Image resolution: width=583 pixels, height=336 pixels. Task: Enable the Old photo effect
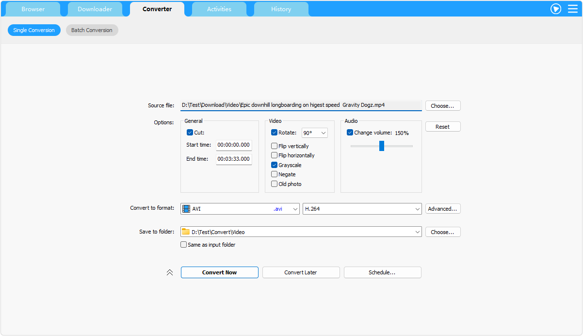(274, 184)
